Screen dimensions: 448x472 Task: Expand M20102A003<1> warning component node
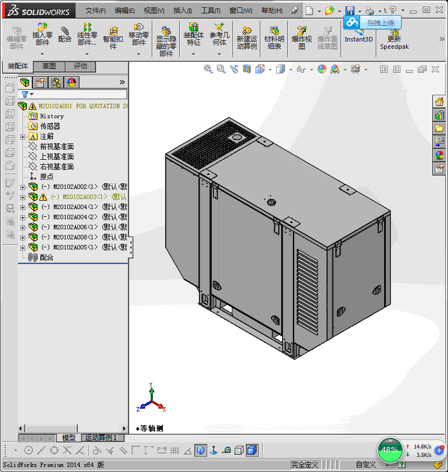tap(22, 197)
